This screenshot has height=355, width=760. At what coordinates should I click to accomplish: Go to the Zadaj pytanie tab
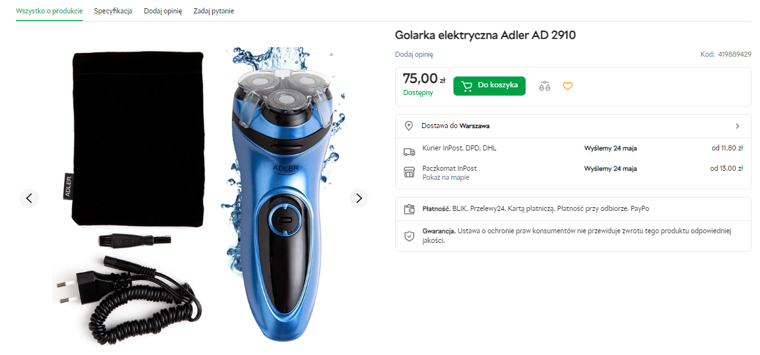click(x=214, y=11)
